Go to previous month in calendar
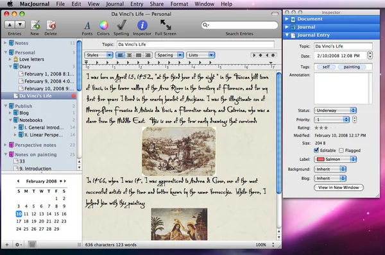The image size is (385, 255). (x=18, y=181)
